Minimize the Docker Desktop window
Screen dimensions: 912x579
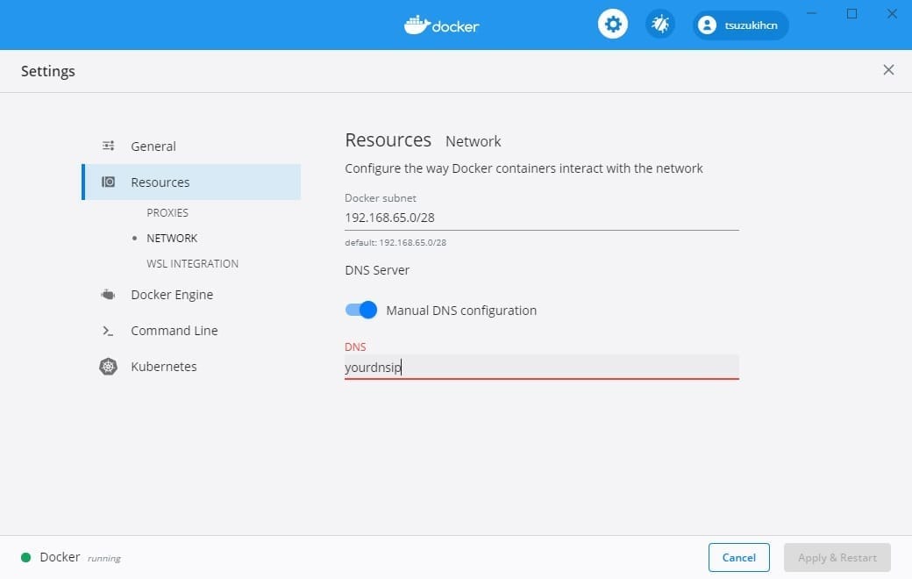pyautogui.click(x=812, y=13)
